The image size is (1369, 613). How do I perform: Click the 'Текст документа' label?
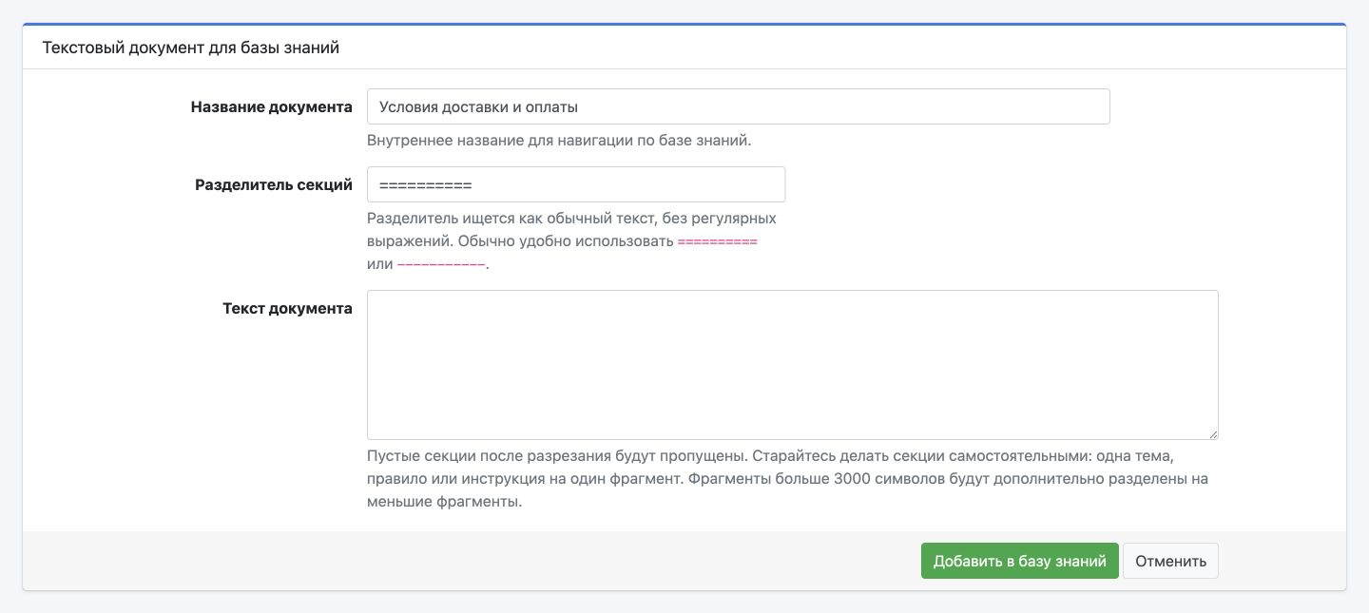[x=287, y=308]
